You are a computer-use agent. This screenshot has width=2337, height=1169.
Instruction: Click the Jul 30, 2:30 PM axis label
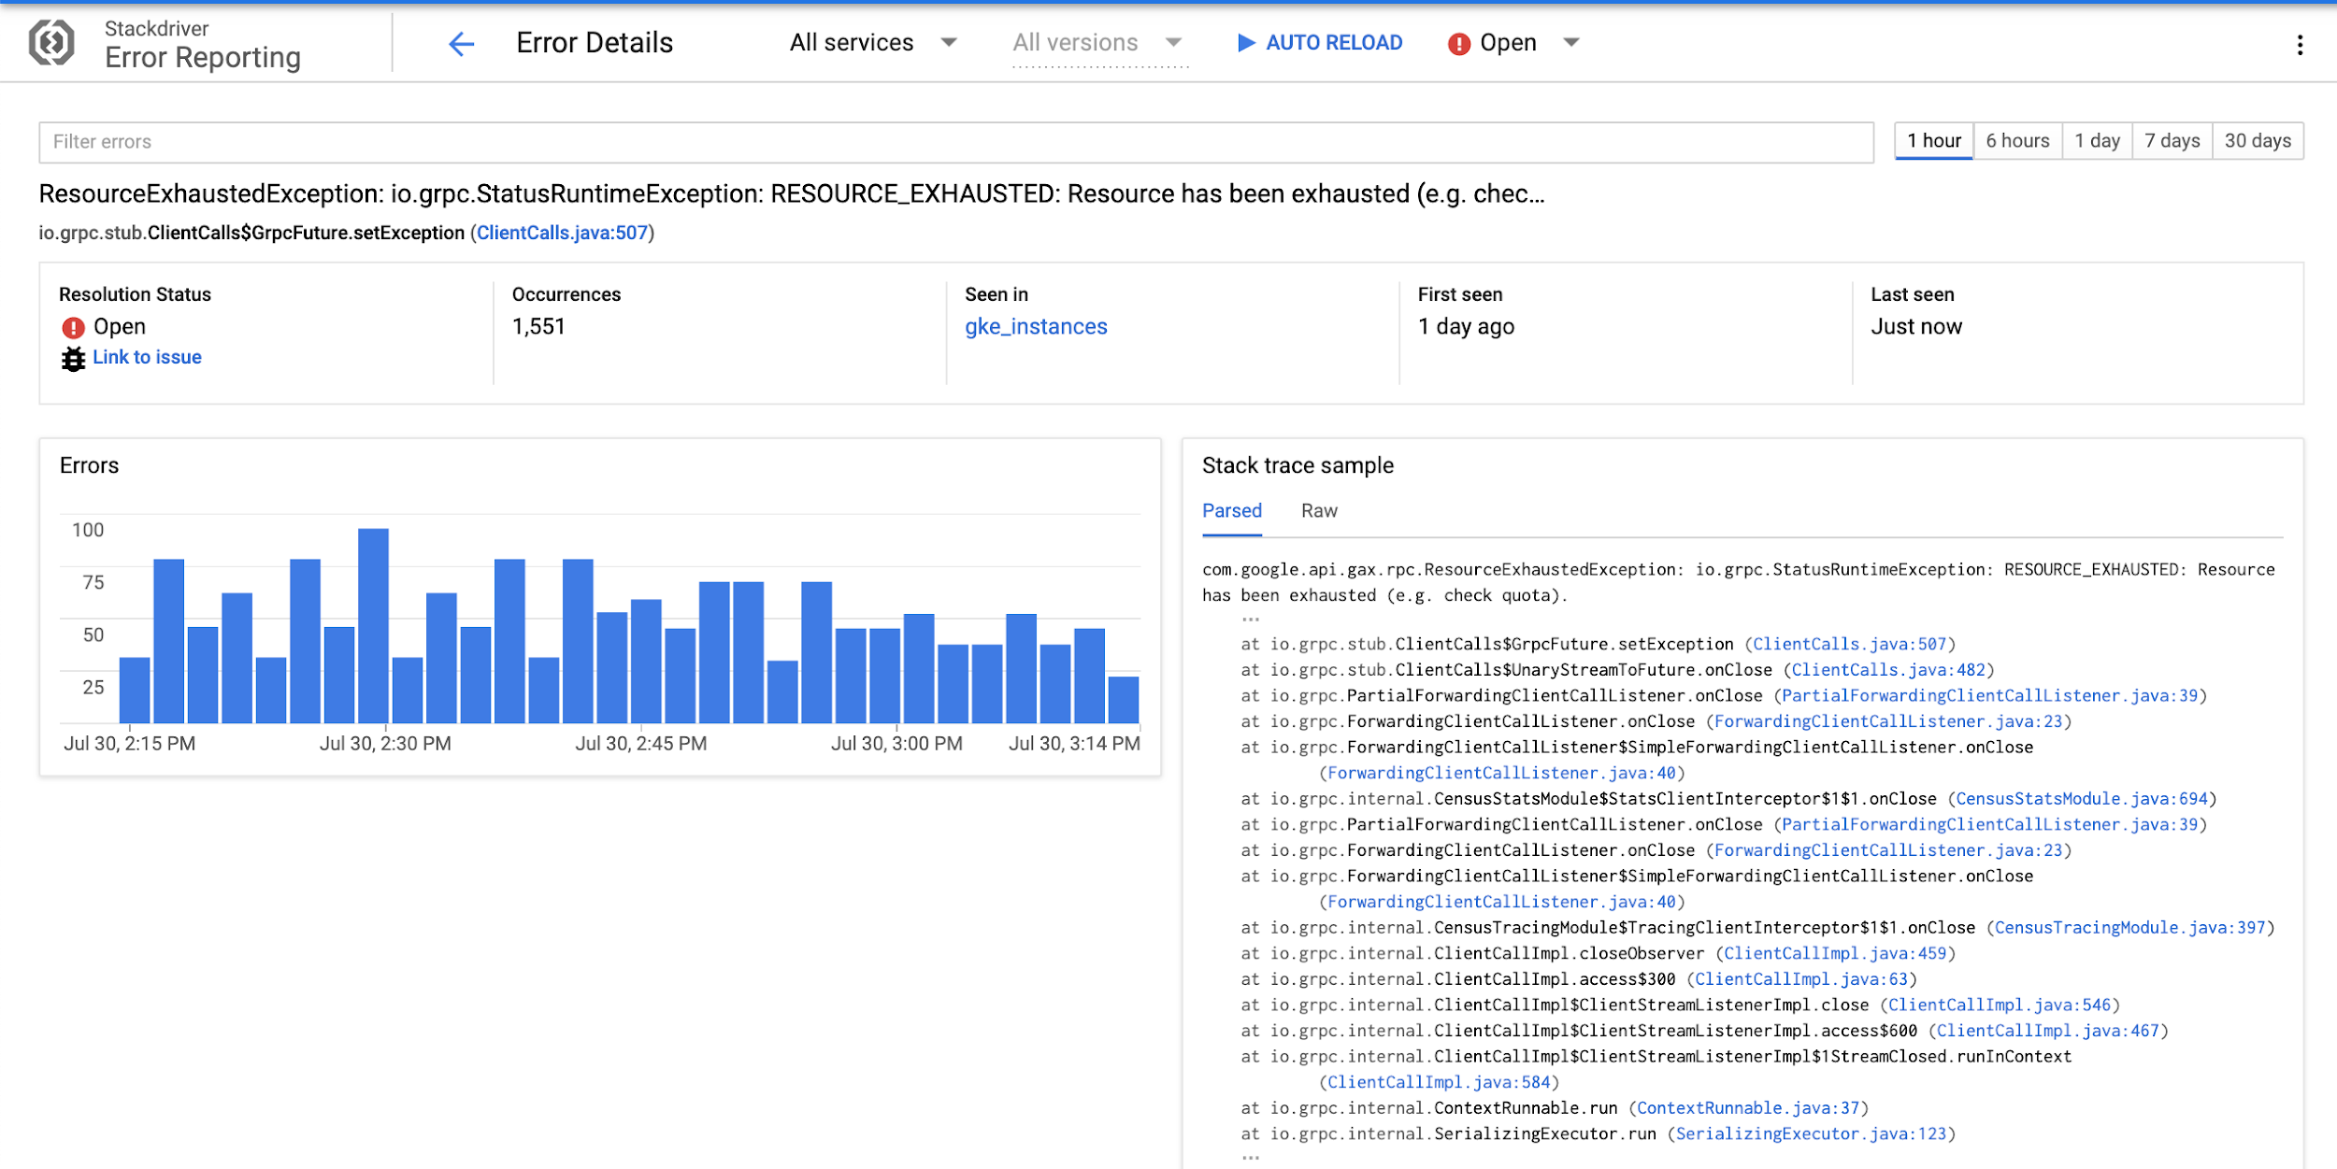pos(385,744)
